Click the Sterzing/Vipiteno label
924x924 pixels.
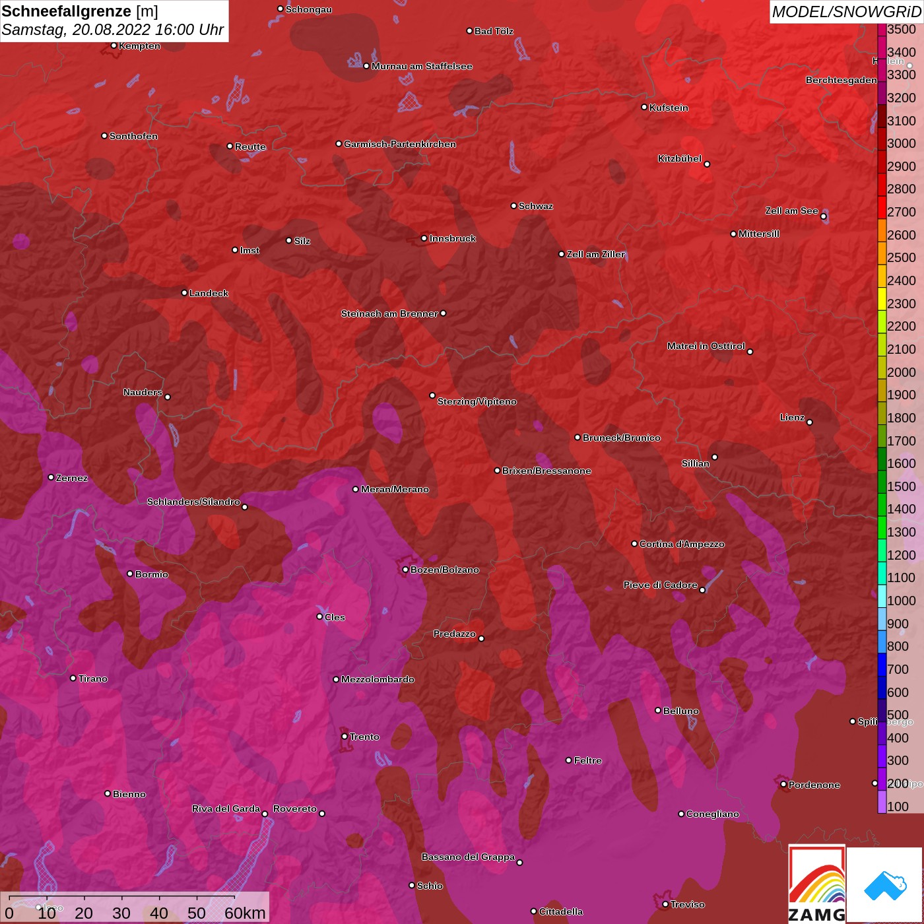477,401
